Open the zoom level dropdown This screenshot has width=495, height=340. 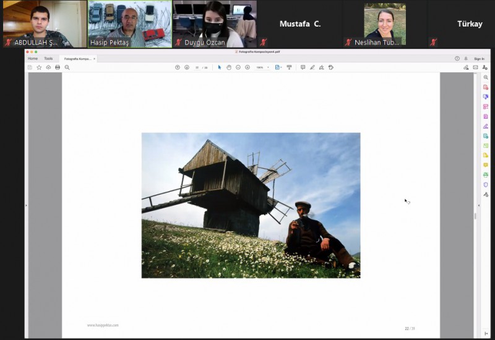tap(268, 67)
